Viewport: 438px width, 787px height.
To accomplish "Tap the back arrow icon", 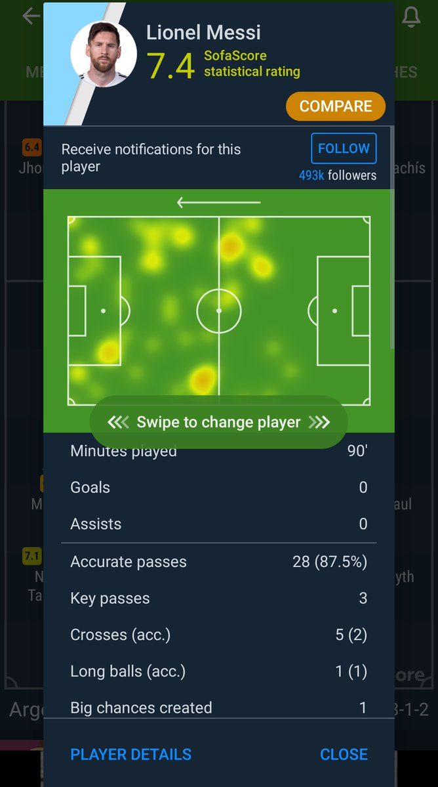I will pyautogui.click(x=31, y=16).
